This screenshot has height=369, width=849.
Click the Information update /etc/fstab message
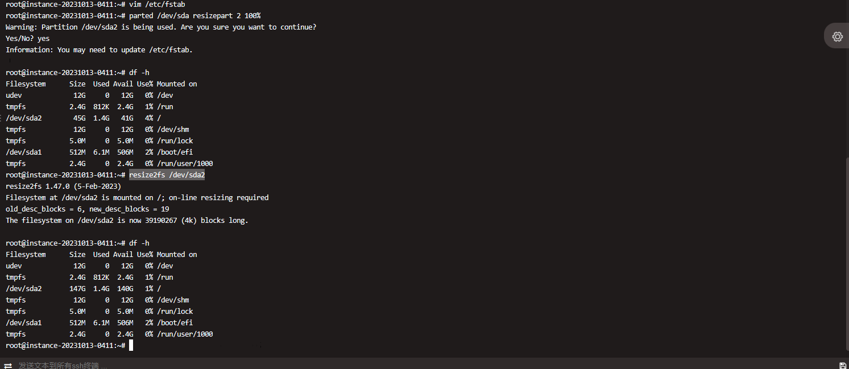(x=99, y=50)
